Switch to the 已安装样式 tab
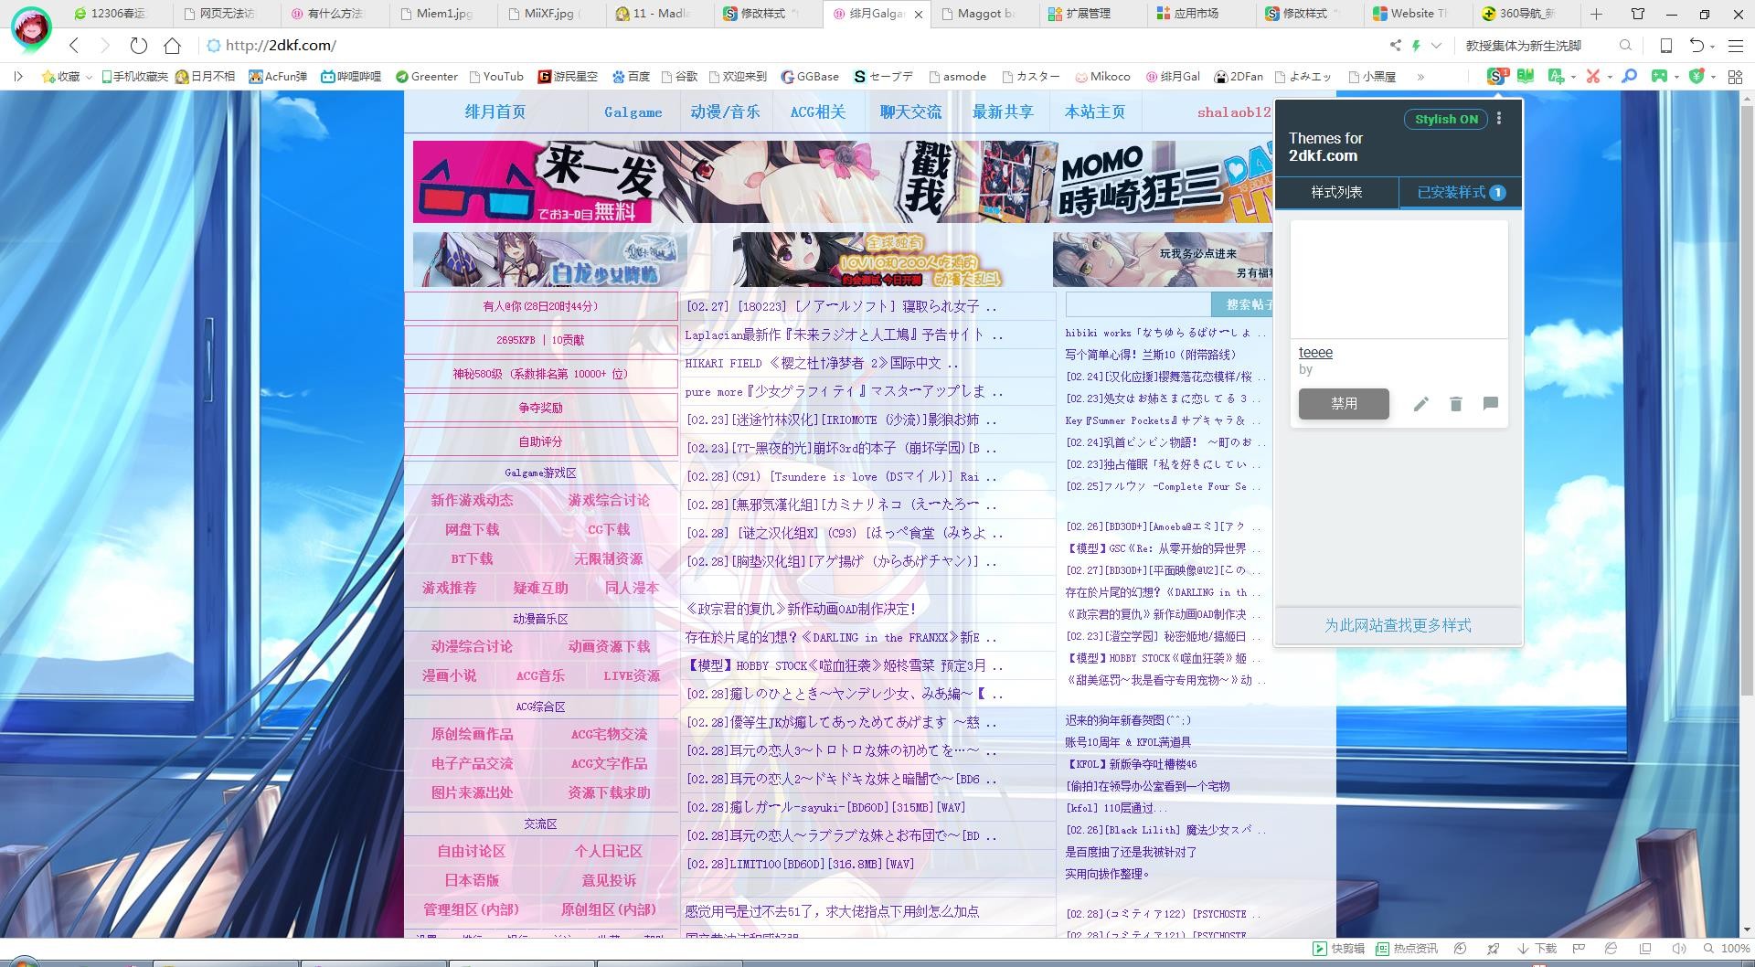1755x967 pixels. (x=1461, y=192)
